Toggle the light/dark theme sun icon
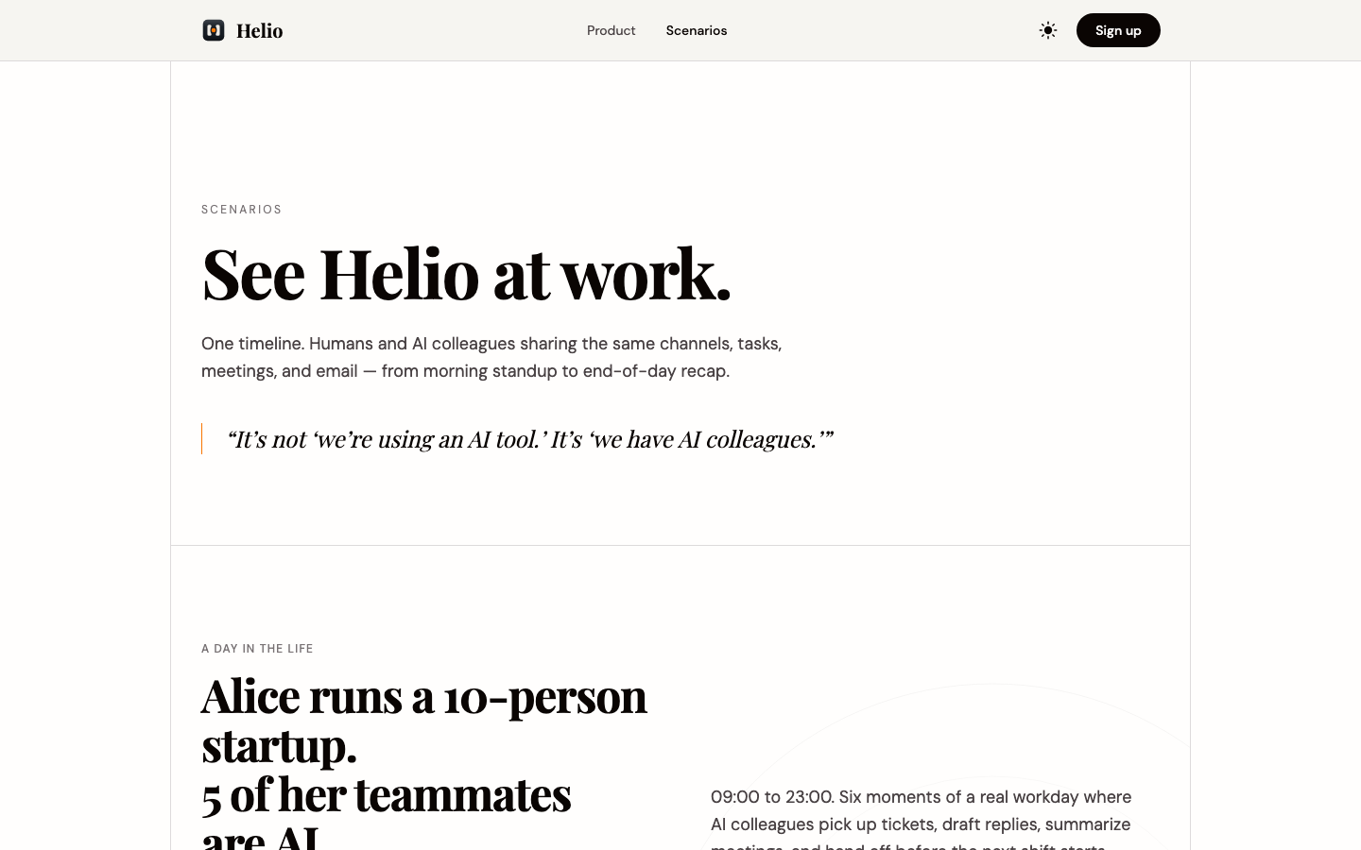Screen dimensions: 1361x850 tap(1048, 30)
